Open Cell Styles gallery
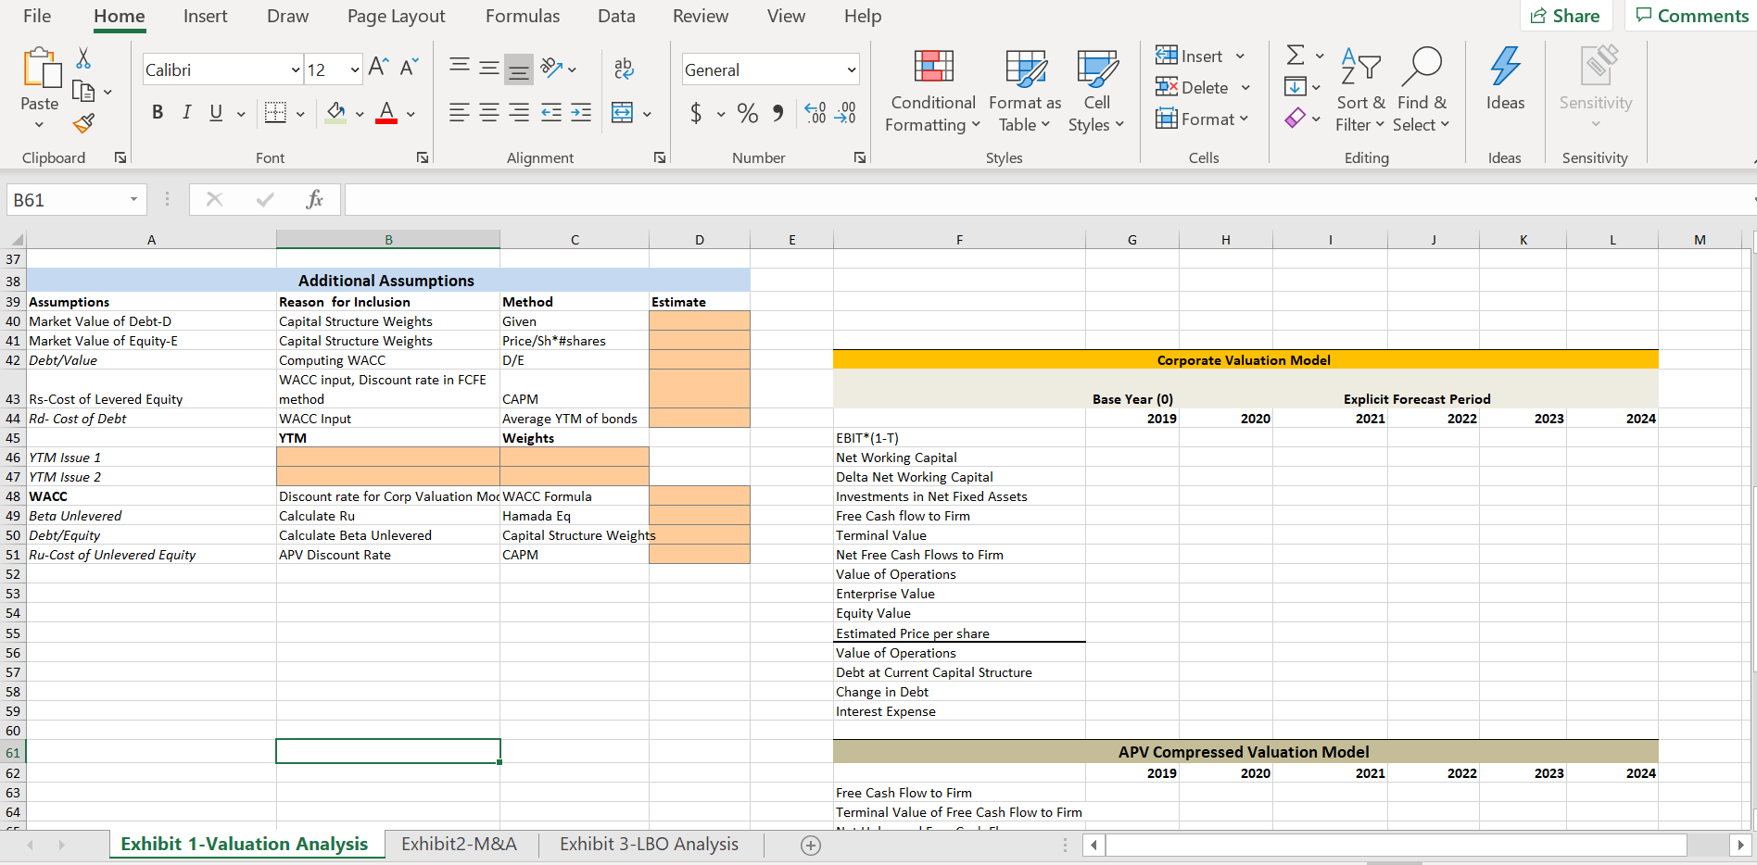 (x=1096, y=91)
